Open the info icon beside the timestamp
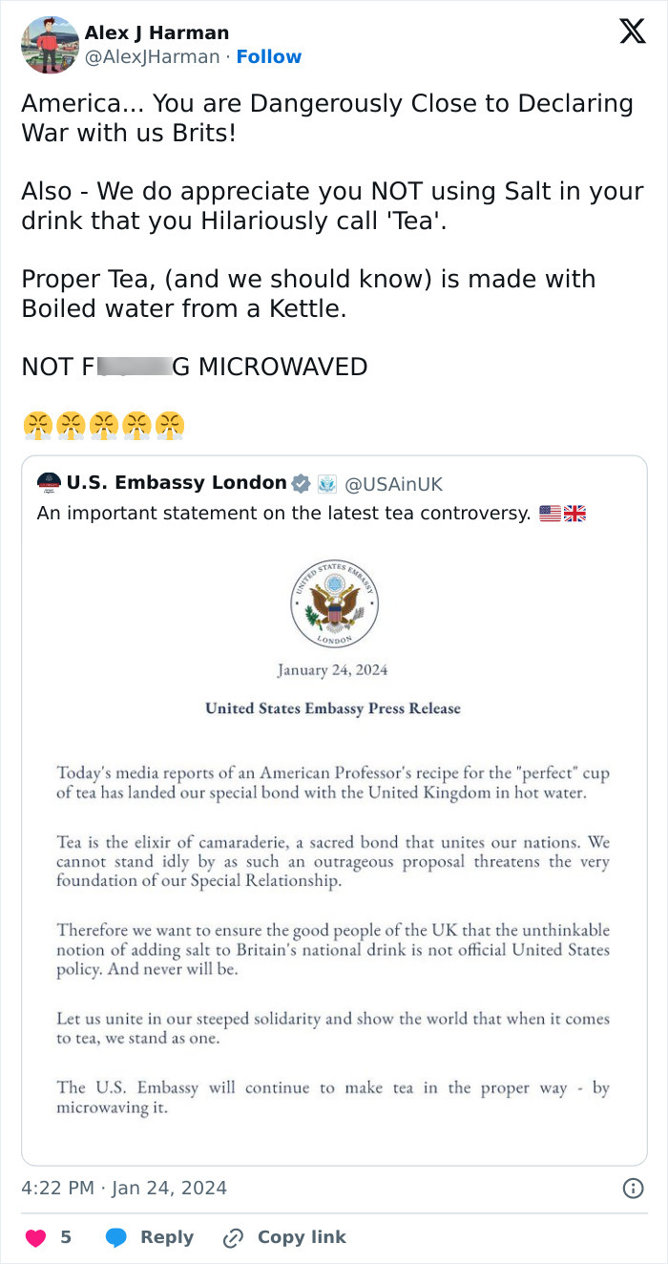This screenshot has width=668, height=1264. 633,1188
